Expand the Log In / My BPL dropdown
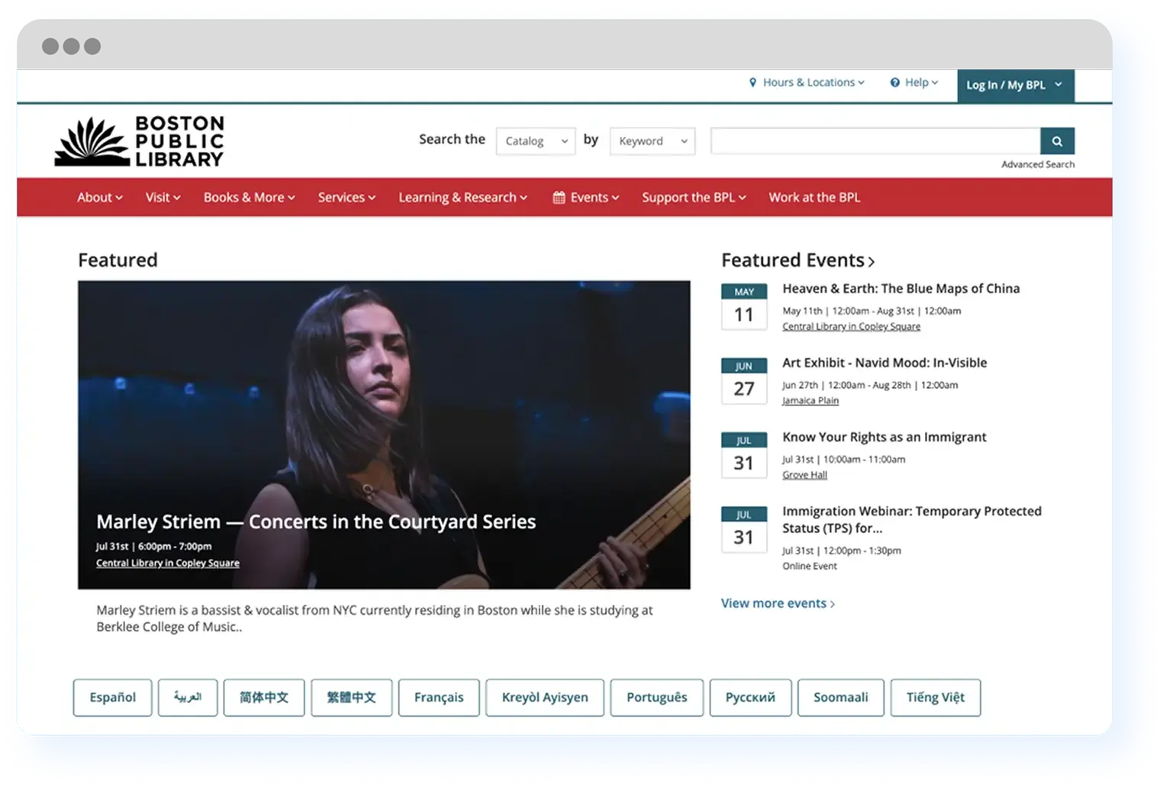The height and width of the screenshot is (788, 1163). coord(1014,85)
